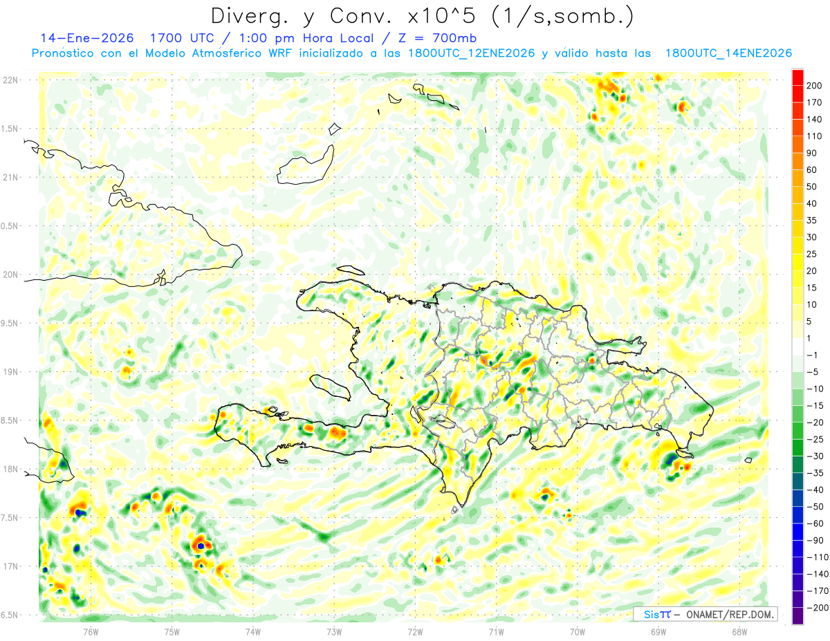Viewport: 830px width, 641px height.
Task: Click the colorbar label '-90'
Action: 815,540
